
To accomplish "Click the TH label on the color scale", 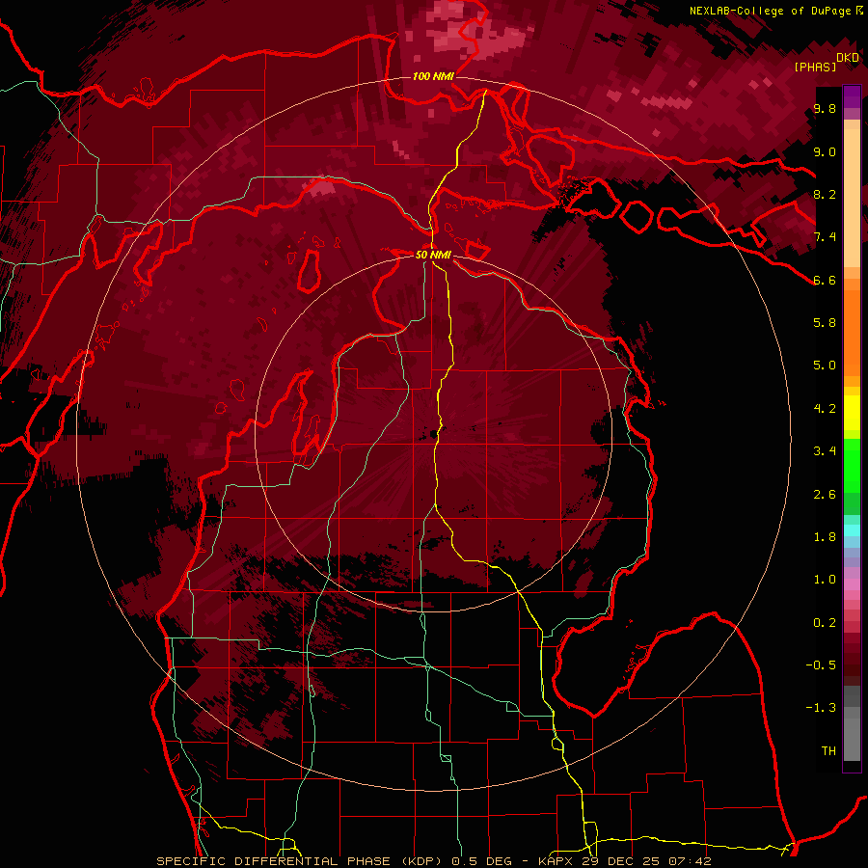I will [x=828, y=751].
